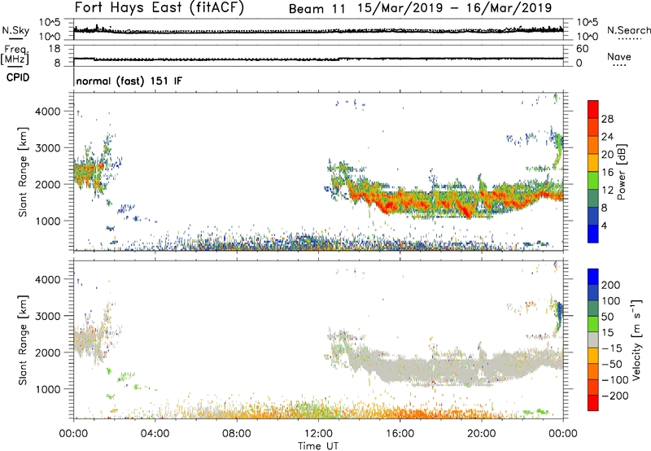Viewport: 651px width, 451px height.
Task: Click the gray segment of Velocity colorbar
Action: point(593,340)
